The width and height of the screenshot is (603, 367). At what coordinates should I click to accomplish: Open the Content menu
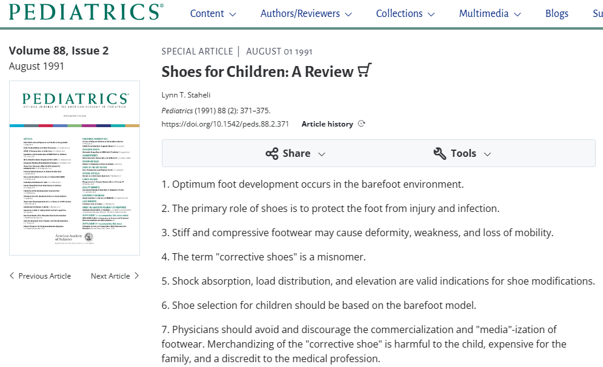point(213,13)
